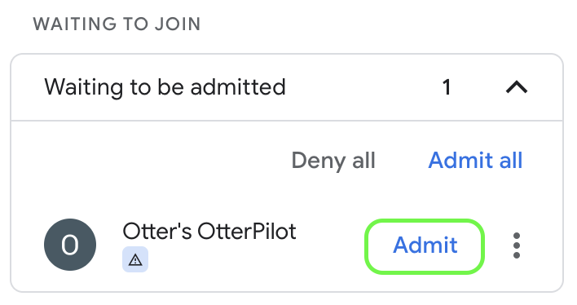Click the round O avatar
Image resolution: width=577 pixels, height=305 pixels.
(70, 245)
